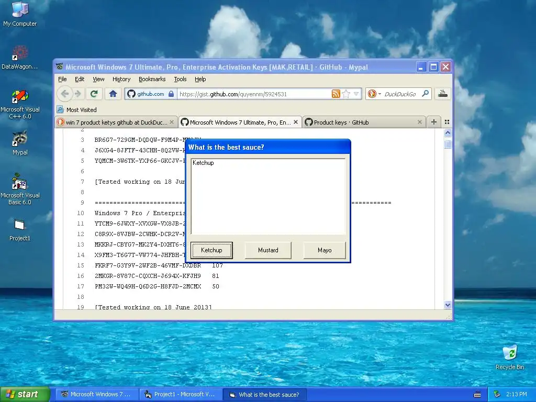Switch to Project1 Microsoft Visual taskbar item

coord(181,395)
